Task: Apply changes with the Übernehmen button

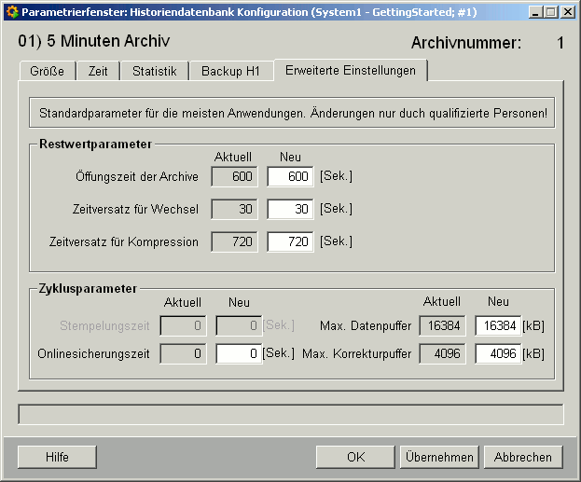Action: click(x=439, y=457)
